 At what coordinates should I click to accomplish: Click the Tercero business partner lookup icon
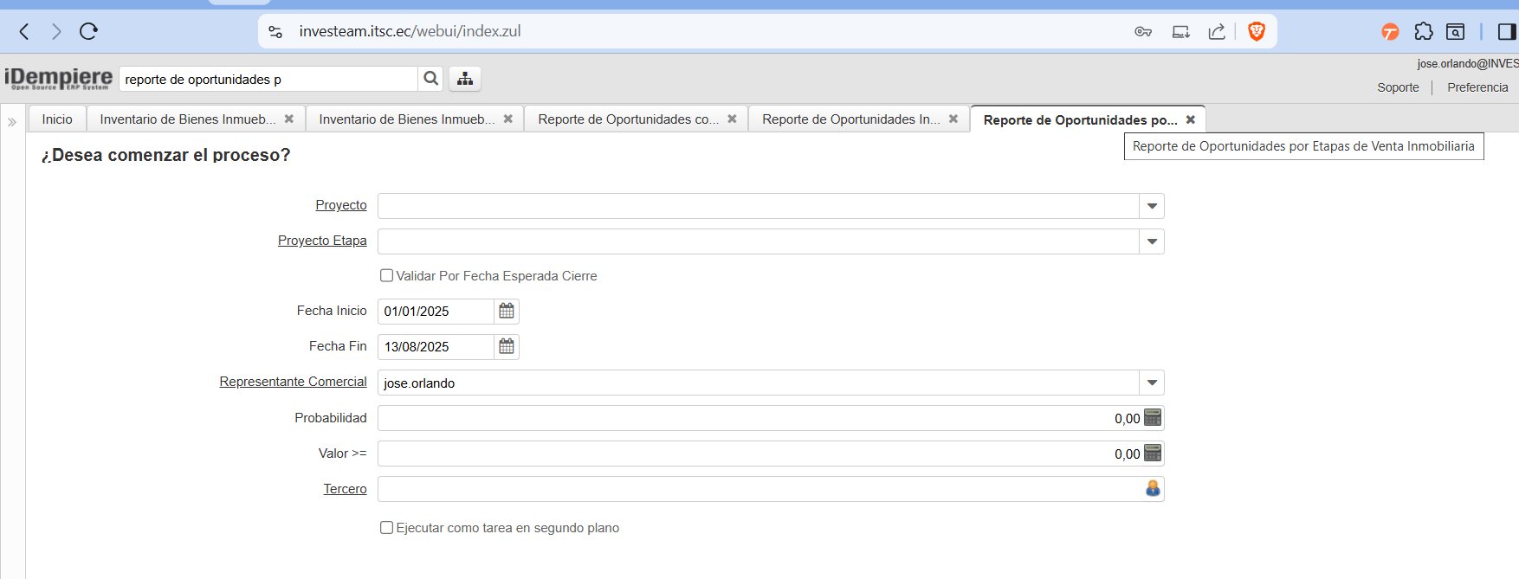(x=1153, y=489)
